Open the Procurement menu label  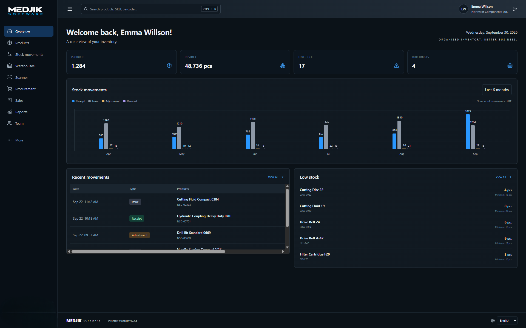tap(25, 89)
